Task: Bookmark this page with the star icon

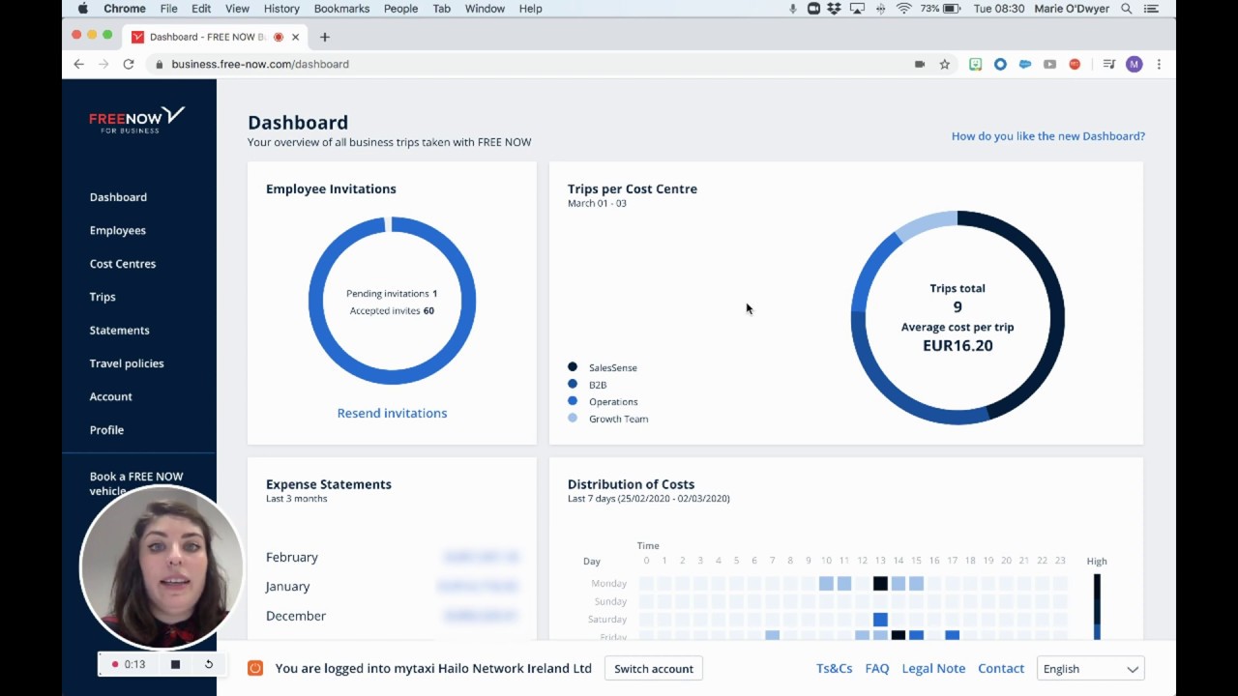Action: [x=945, y=64]
